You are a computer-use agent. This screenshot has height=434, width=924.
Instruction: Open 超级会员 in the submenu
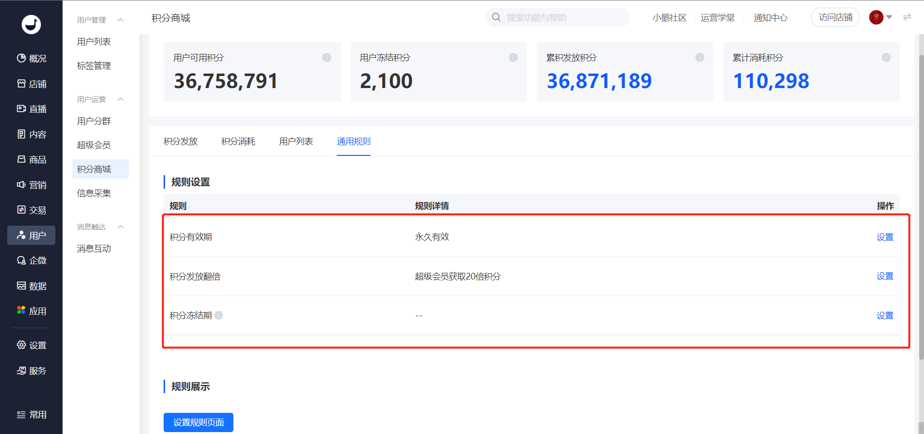(x=94, y=145)
